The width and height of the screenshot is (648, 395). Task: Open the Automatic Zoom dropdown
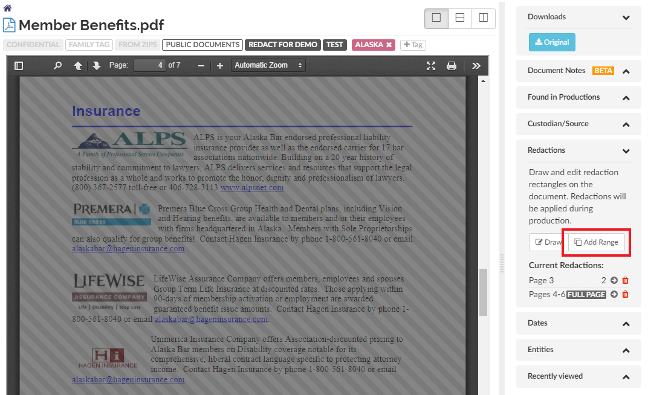click(268, 65)
